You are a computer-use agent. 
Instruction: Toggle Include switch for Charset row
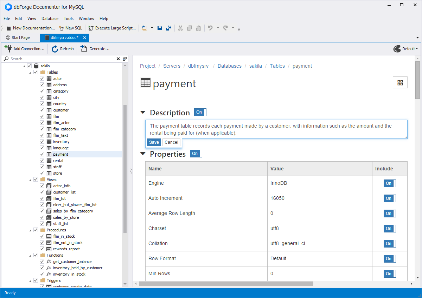click(390, 229)
